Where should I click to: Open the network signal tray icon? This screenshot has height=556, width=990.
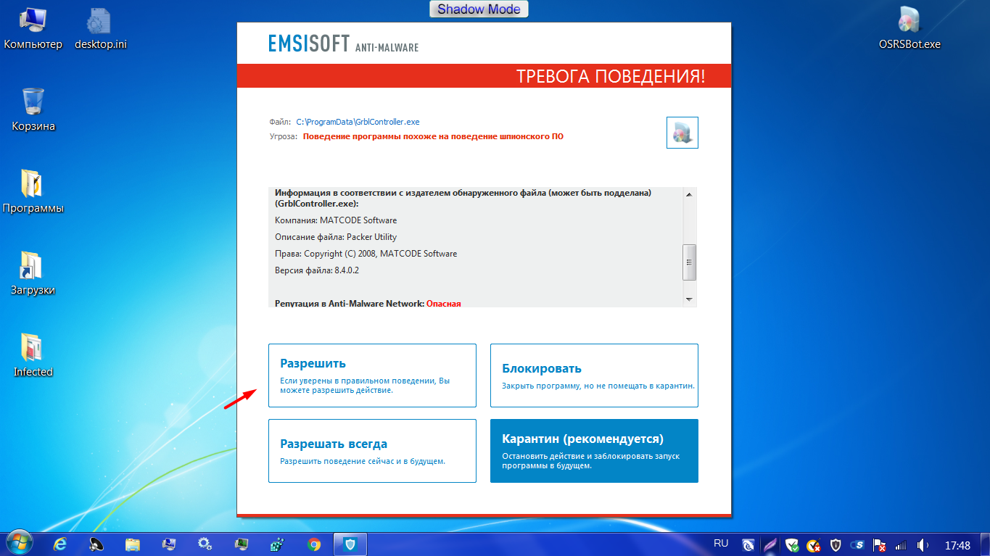click(x=902, y=544)
